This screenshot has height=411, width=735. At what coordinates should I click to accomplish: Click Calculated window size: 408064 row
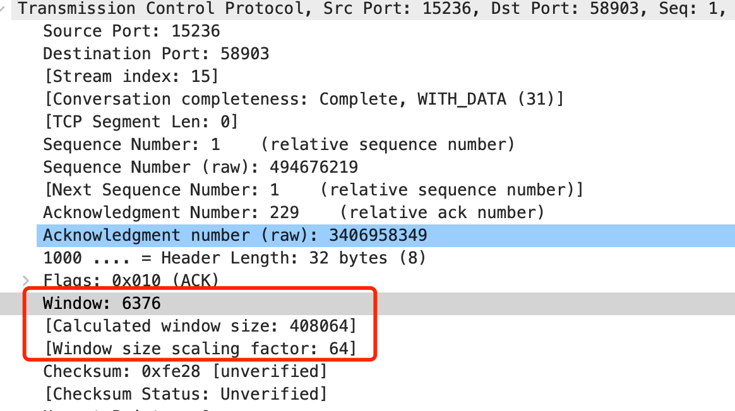tap(200, 326)
